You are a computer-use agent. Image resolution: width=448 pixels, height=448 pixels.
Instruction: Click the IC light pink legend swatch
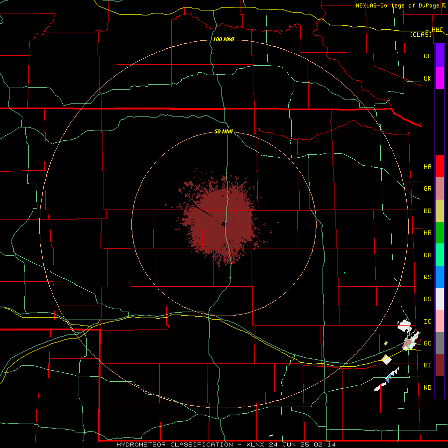[x=440, y=321]
